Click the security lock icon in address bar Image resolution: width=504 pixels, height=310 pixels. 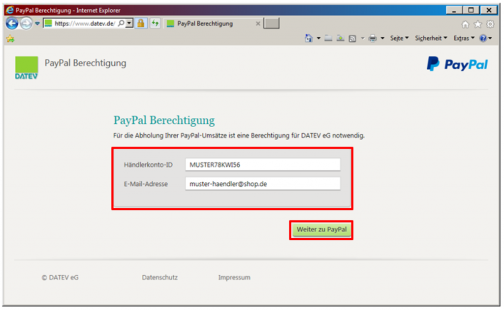point(141,23)
